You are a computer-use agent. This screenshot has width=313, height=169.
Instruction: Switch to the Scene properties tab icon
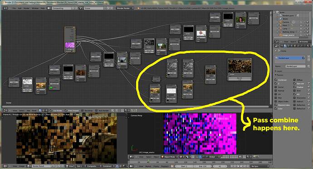tap(288, 46)
